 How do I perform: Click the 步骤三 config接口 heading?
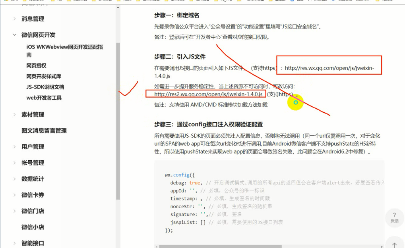coord(208,125)
